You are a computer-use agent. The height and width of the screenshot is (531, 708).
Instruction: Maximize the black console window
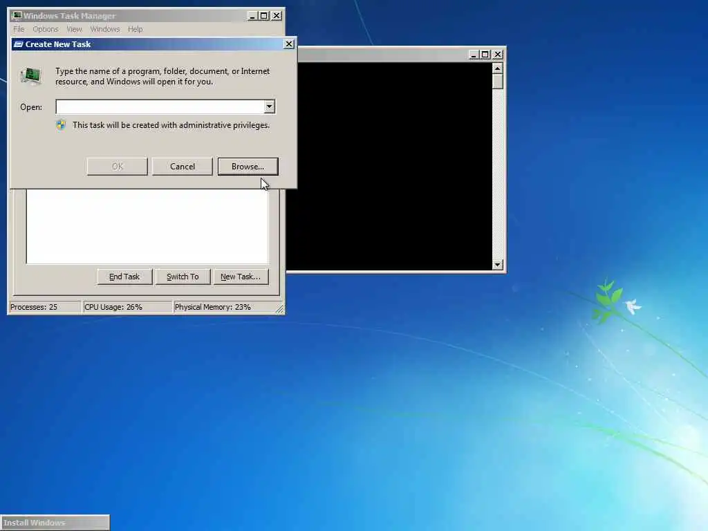[x=485, y=55]
